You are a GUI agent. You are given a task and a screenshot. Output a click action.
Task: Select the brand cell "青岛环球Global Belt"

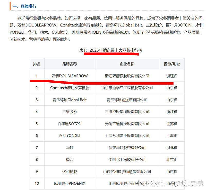[70, 100]
